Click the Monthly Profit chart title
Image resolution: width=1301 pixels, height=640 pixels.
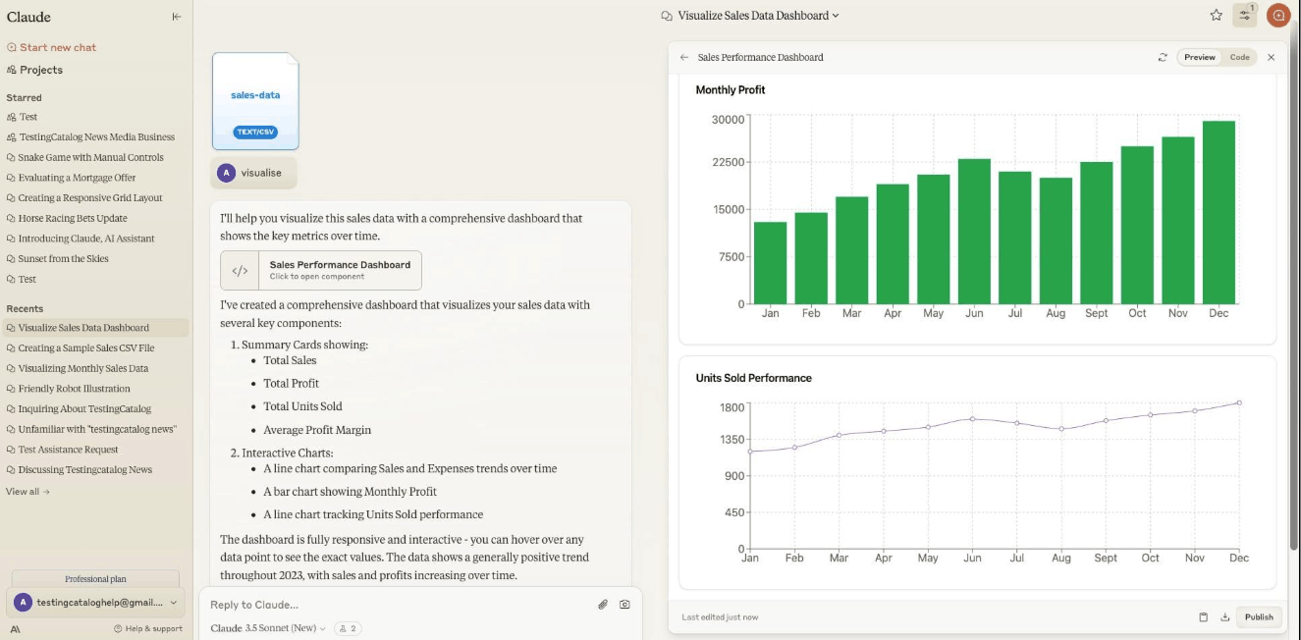point(731,89)
